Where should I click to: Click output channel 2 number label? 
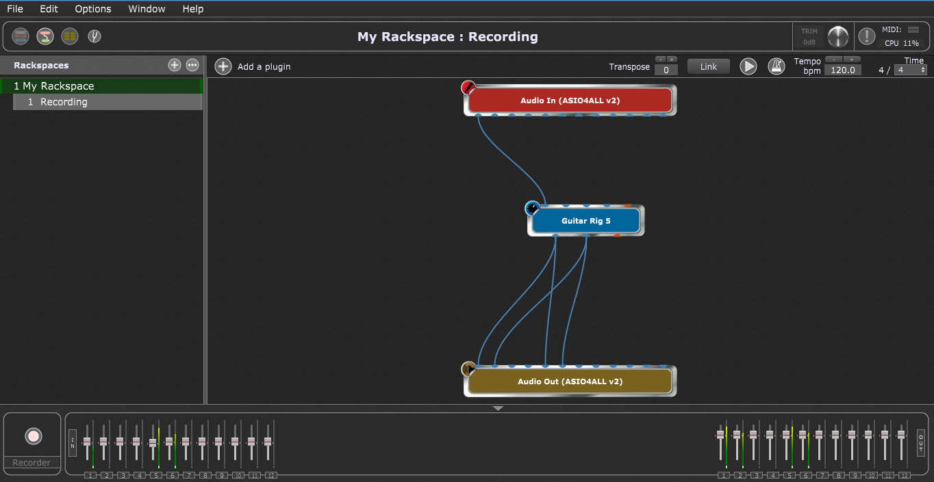pos(740,475)
